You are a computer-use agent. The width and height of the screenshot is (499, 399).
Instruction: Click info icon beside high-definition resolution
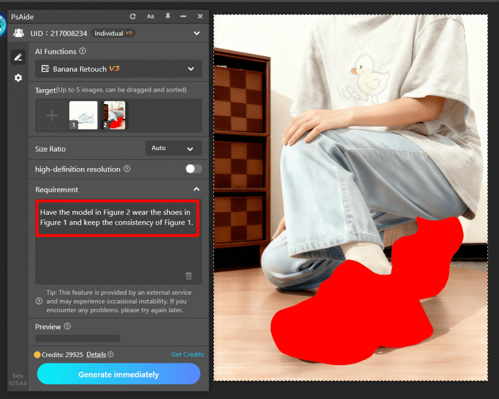coord(127,169)
